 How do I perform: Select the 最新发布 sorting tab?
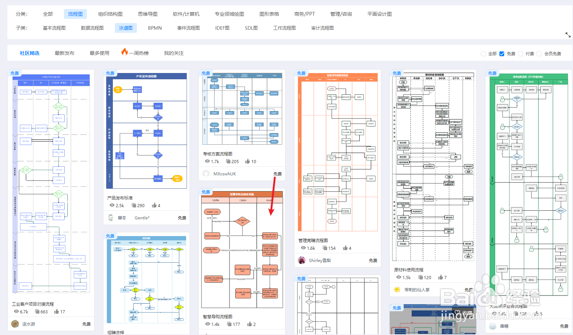pos(64,53)
